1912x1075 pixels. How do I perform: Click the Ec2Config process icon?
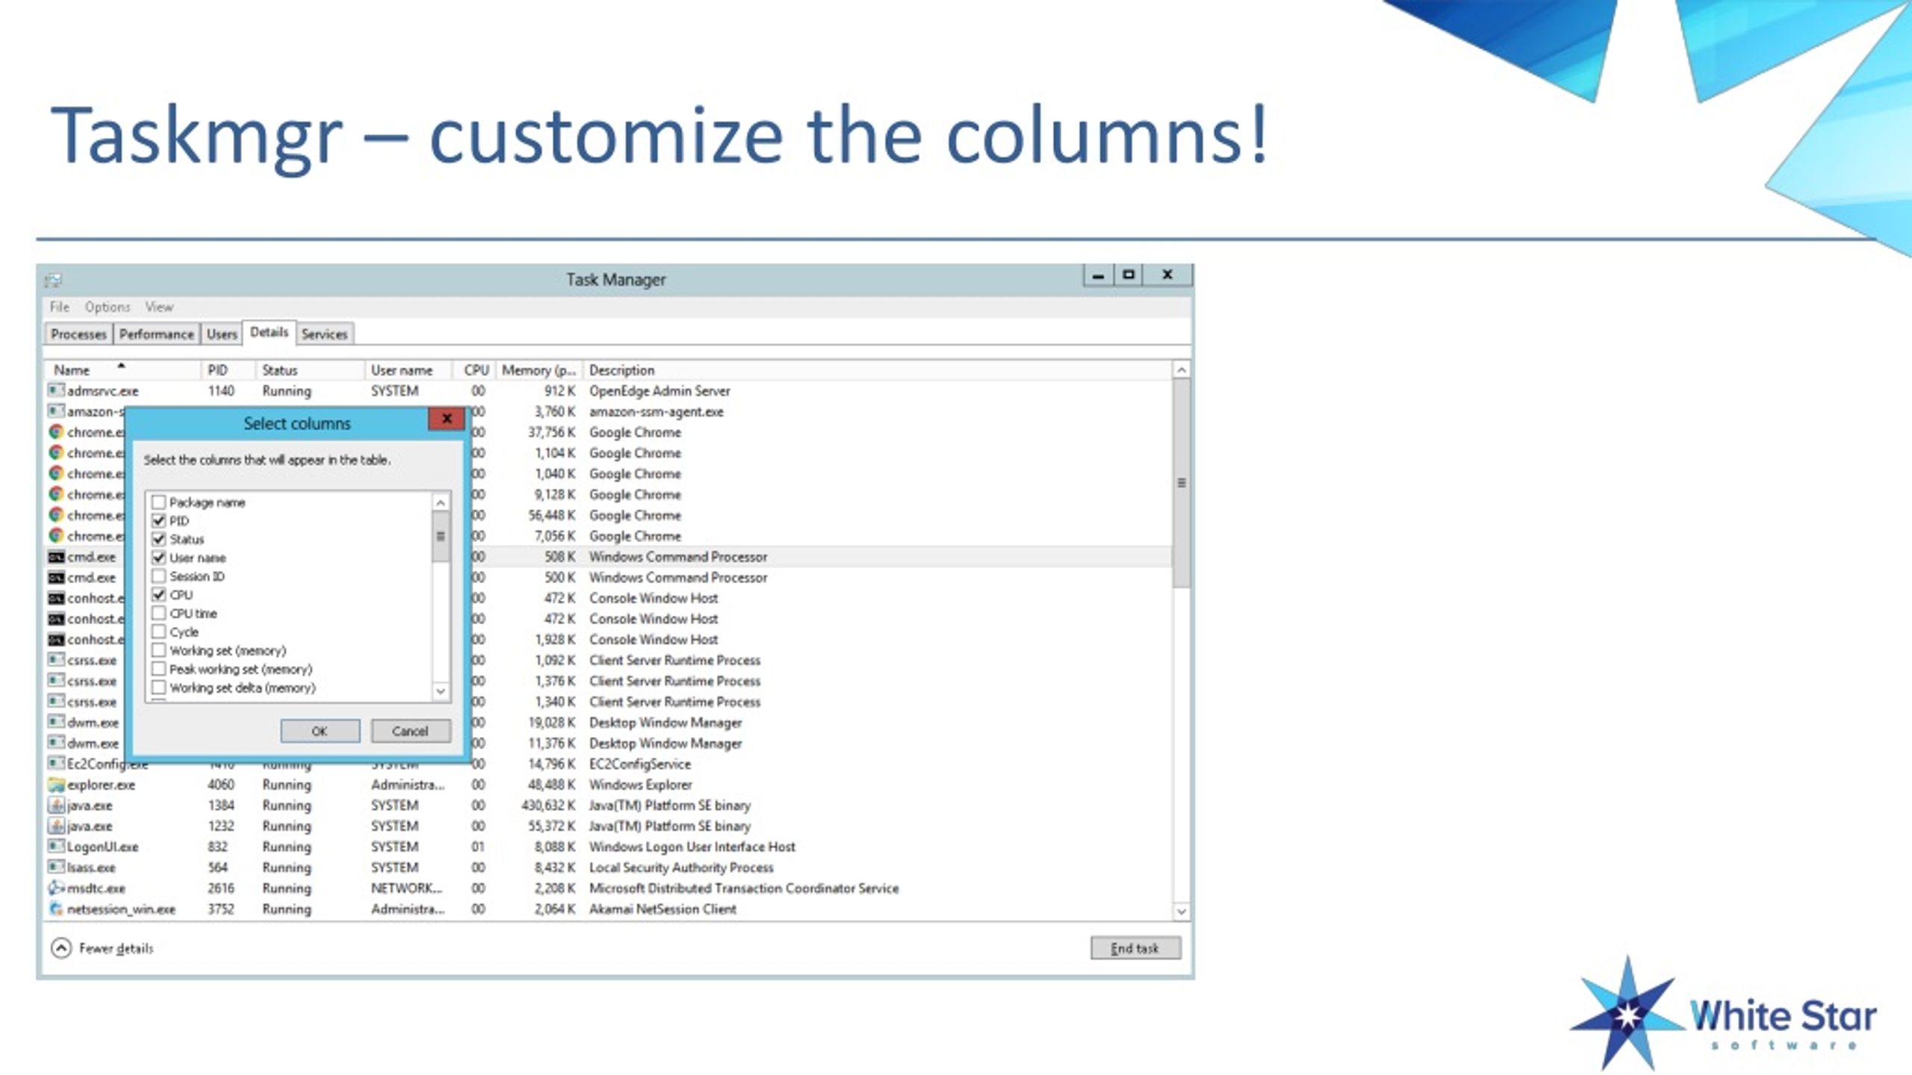(56, 764)
